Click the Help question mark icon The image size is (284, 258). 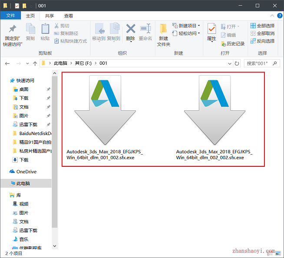280,16
